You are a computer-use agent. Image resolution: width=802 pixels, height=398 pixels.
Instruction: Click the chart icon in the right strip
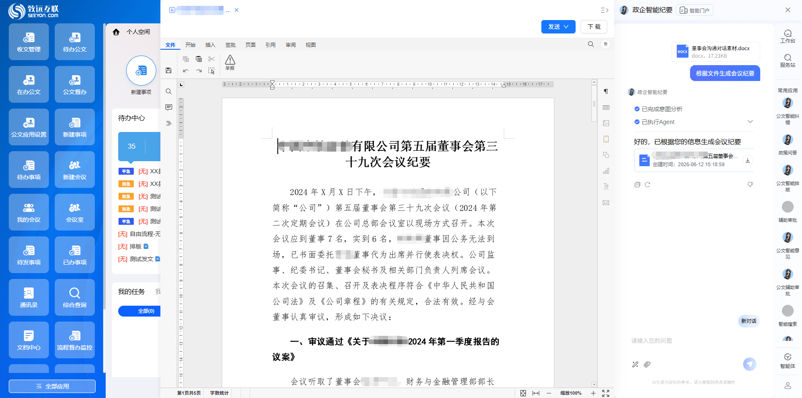[606, 171]
